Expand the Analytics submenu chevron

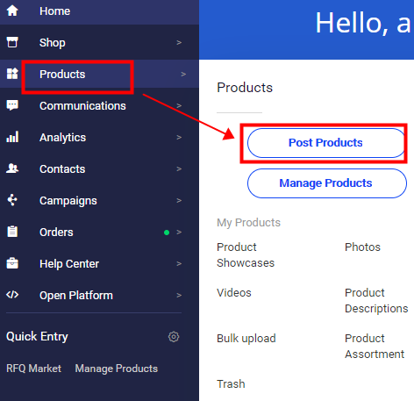[179, 137]
